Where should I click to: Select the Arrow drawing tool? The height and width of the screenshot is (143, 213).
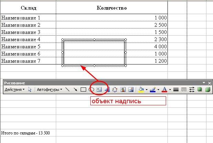[75, 90]
